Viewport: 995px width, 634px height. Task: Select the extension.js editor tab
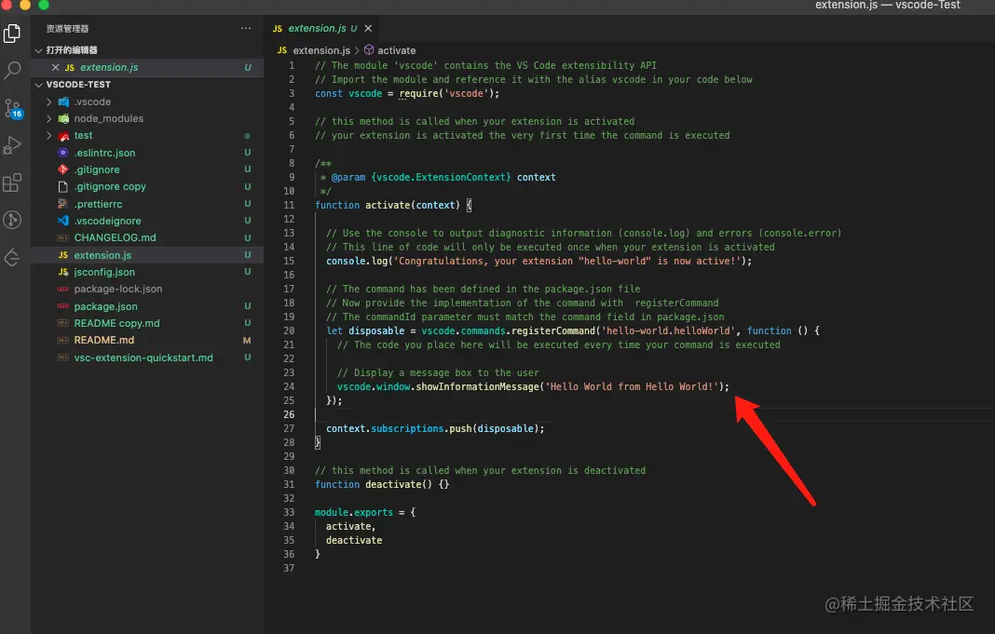[321, 29]
